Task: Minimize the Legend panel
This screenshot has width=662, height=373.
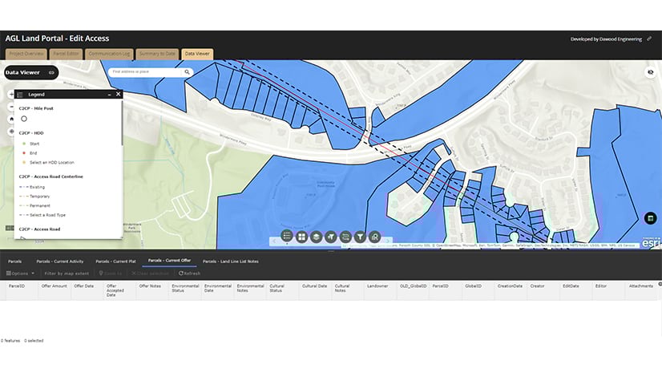Action: 109,95
